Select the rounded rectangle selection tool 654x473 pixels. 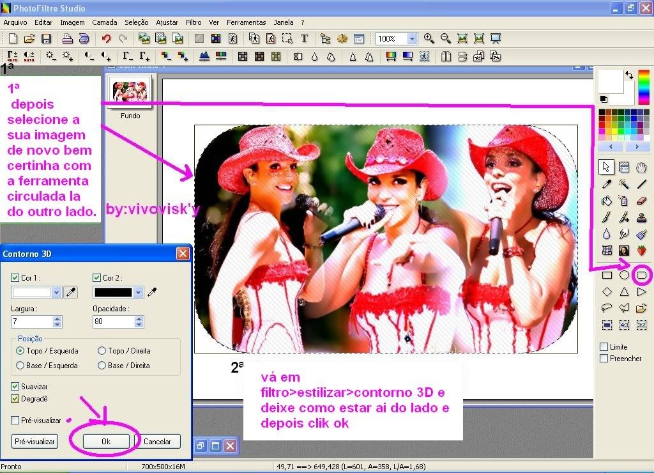coord(642,275)
